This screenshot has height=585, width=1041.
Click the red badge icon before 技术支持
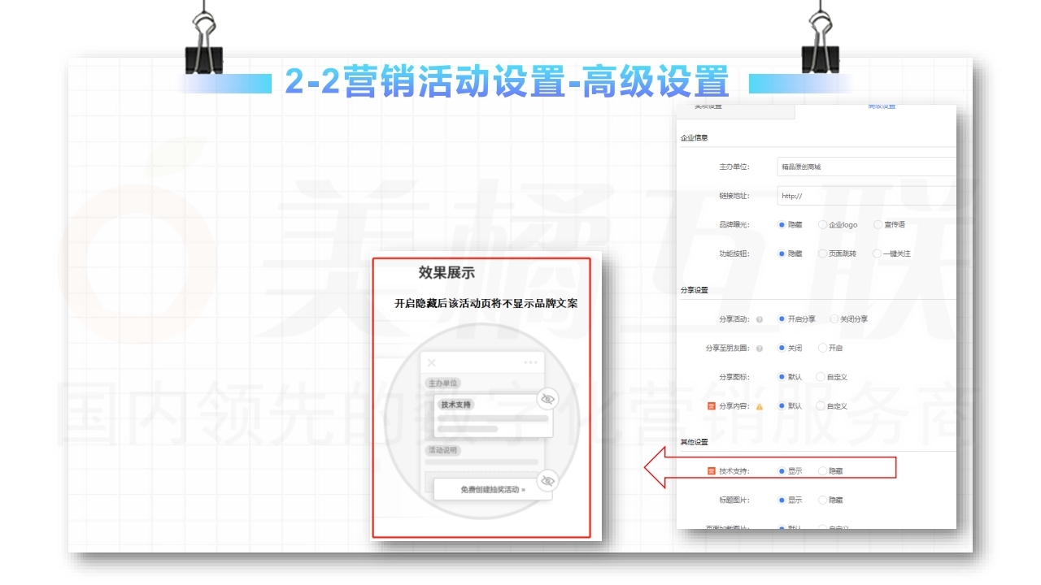(x=711, y=471)
